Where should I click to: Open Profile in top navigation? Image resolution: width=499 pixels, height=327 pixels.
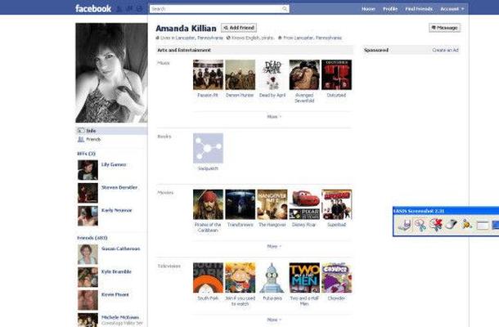tap(390, 9)
